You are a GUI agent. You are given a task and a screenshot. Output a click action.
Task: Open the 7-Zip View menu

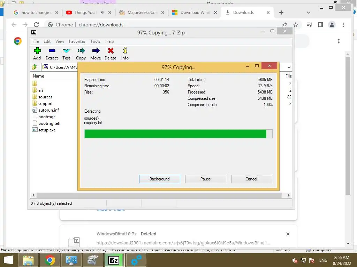coord(60,41)
